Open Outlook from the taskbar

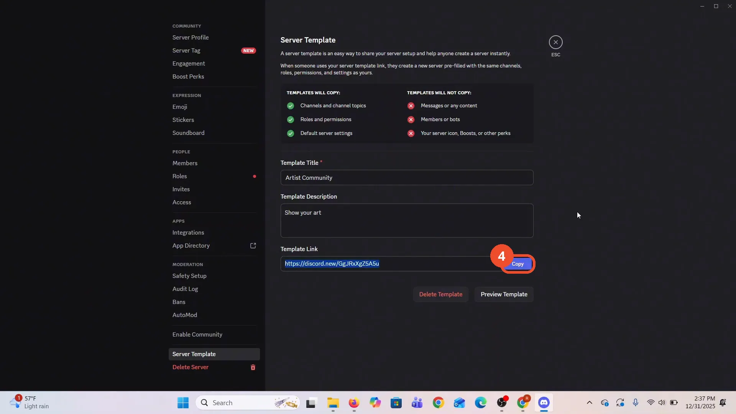click(459, 402)
